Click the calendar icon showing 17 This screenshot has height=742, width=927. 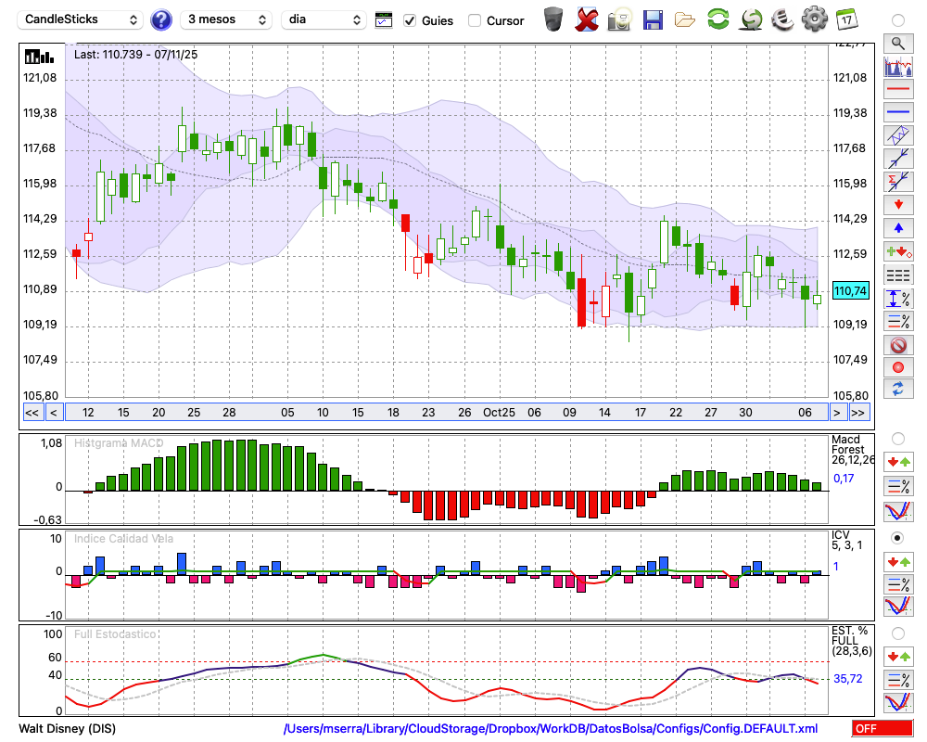(x=845, y=19)
